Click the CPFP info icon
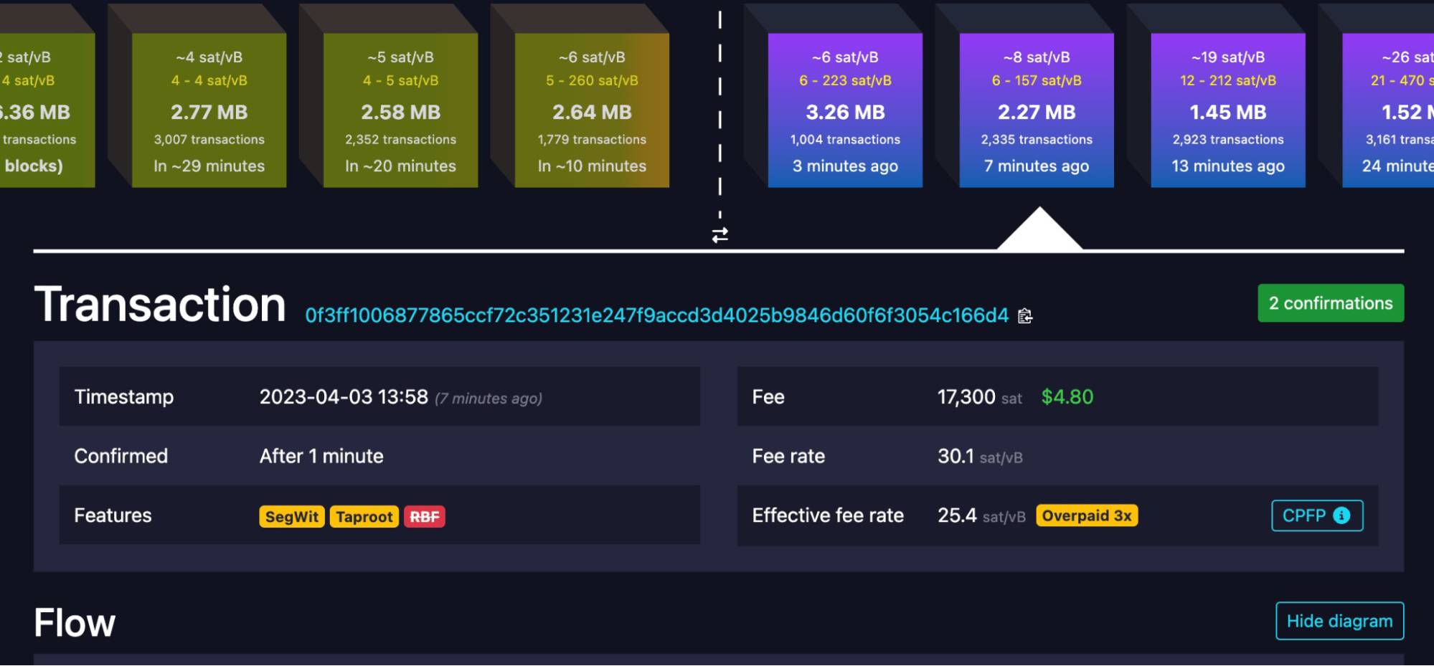This screenshot has height=666, width=1434. (x=1341, y=515)
